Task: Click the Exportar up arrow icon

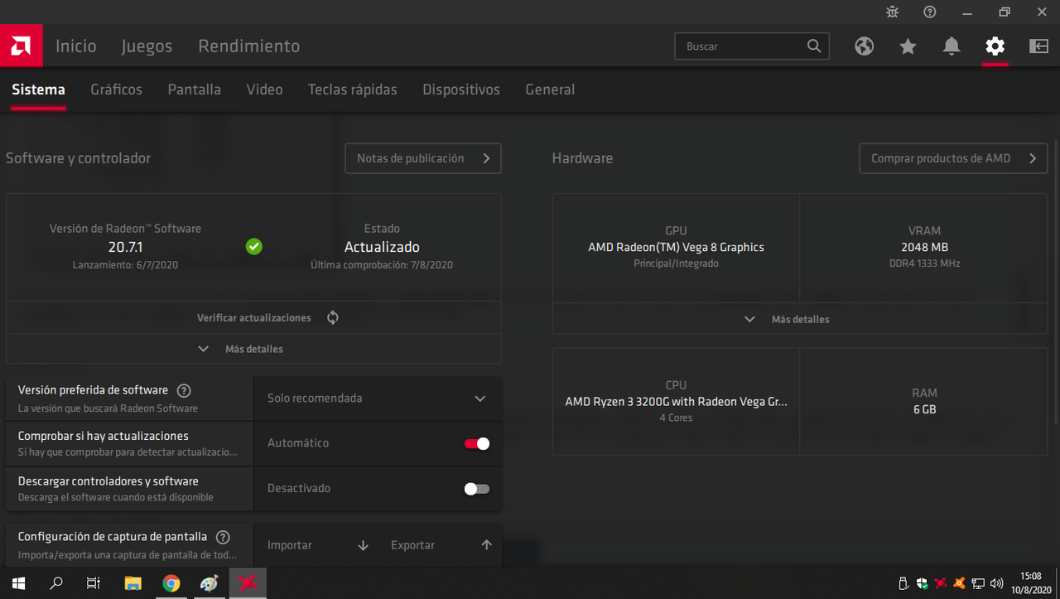Action: point(486,545)
